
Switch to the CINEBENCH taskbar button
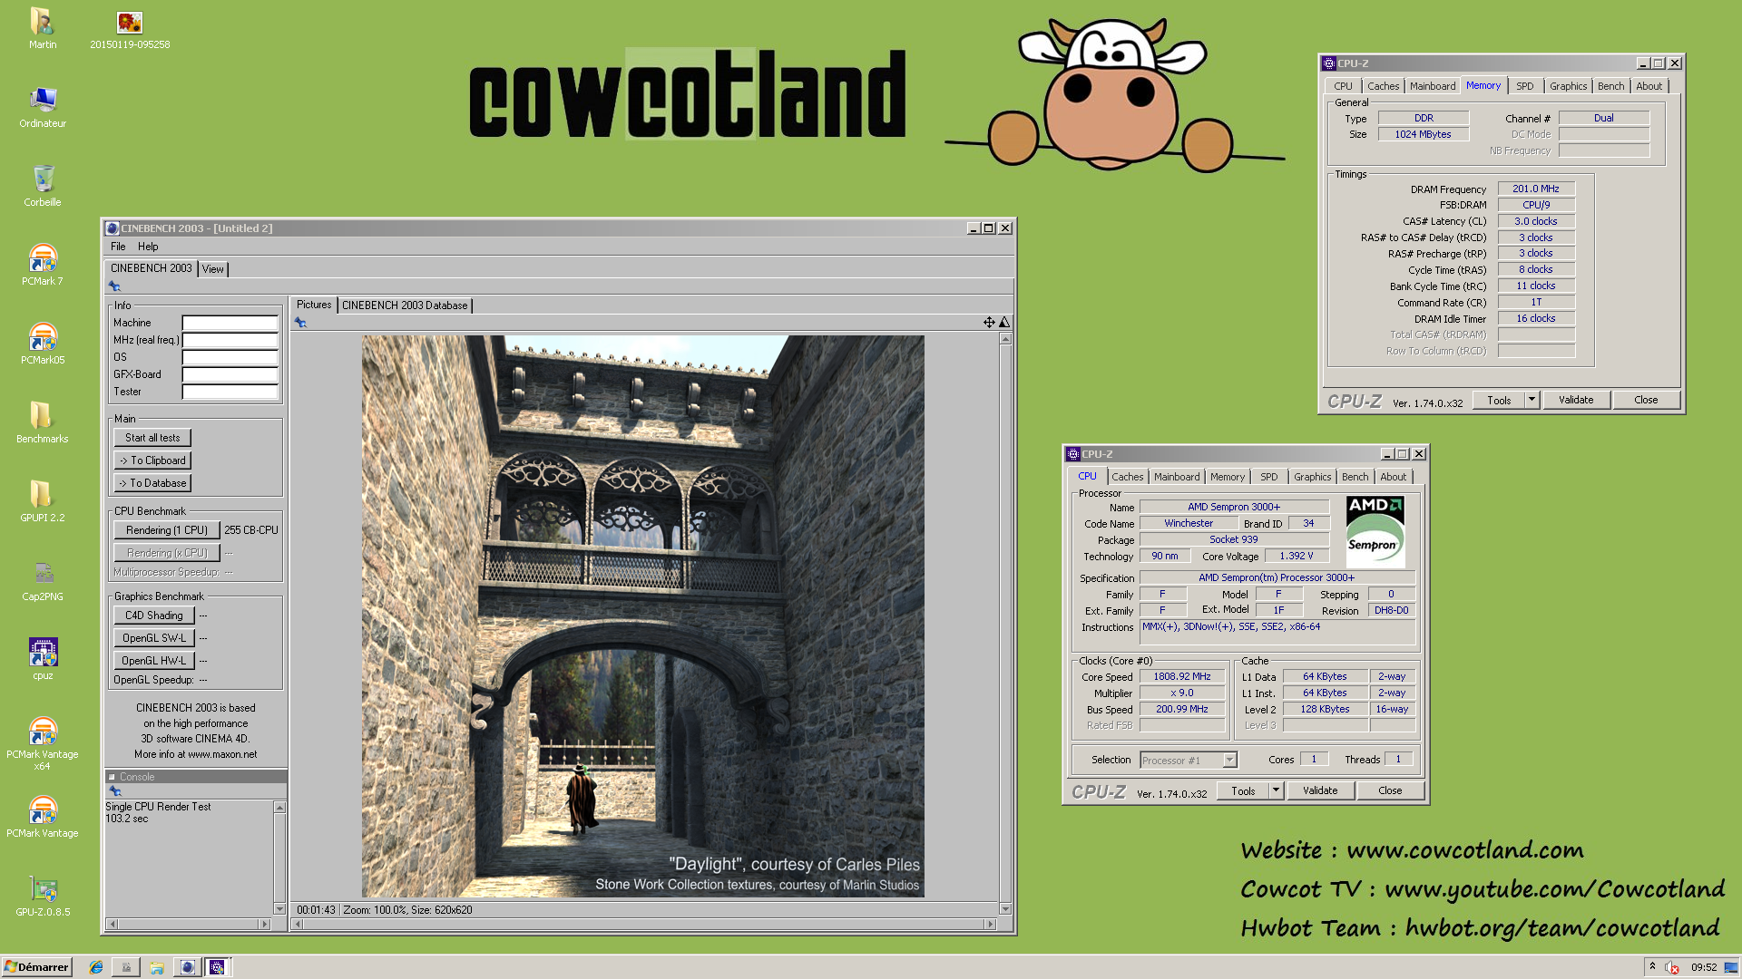[x=187, y=967]
